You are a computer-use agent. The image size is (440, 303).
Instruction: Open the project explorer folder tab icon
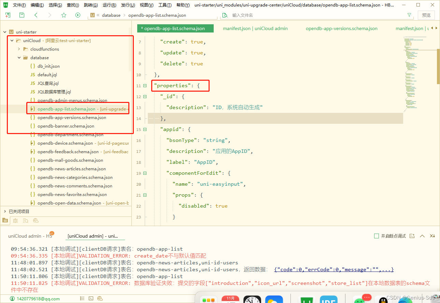pyautogui.click(x=5, y=220)
